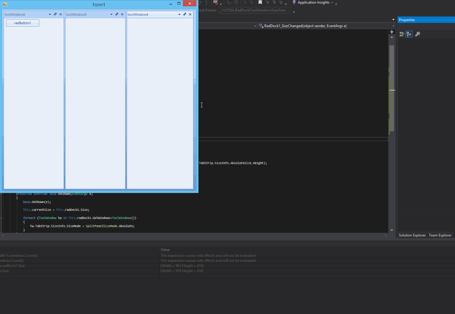Click the editor split-window handle icon
This screenshot has width=455, height=314.
click(x=392, y=32)
